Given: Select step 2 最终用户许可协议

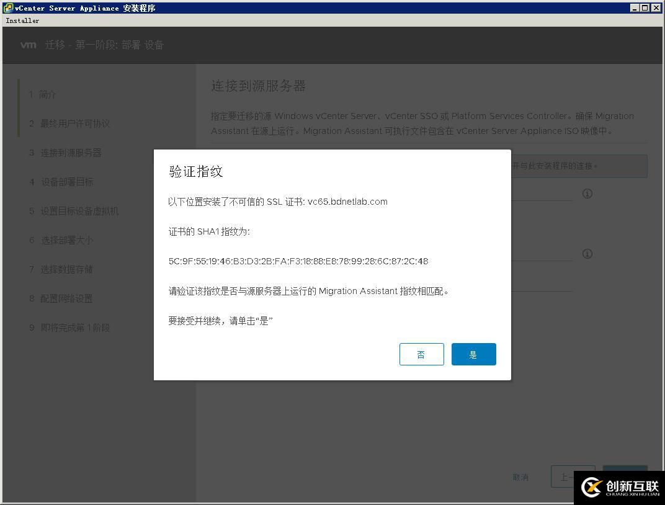Looking at the screenshot, I should [69, 123].
